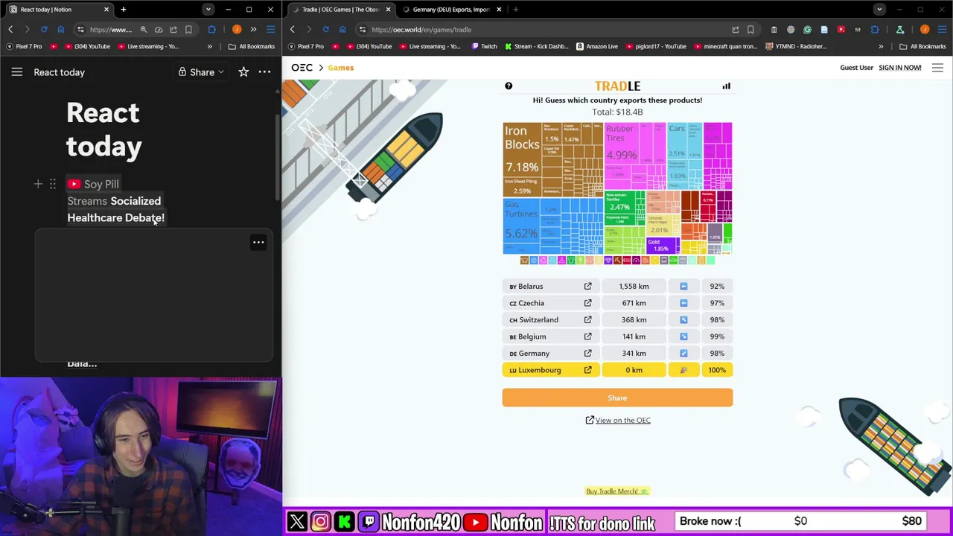Open All Bookmarks folder in the Notion window
Screen dimensions: 953x536
(x=252, y=46)
